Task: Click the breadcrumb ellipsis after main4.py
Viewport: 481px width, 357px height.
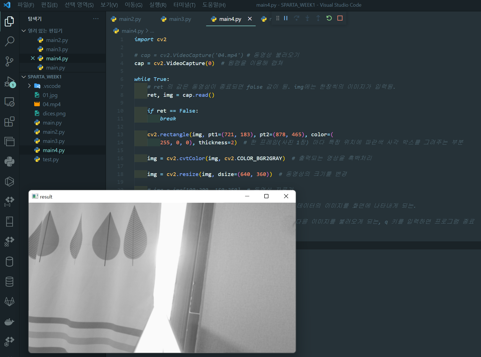Action: (x=152, y=31)
